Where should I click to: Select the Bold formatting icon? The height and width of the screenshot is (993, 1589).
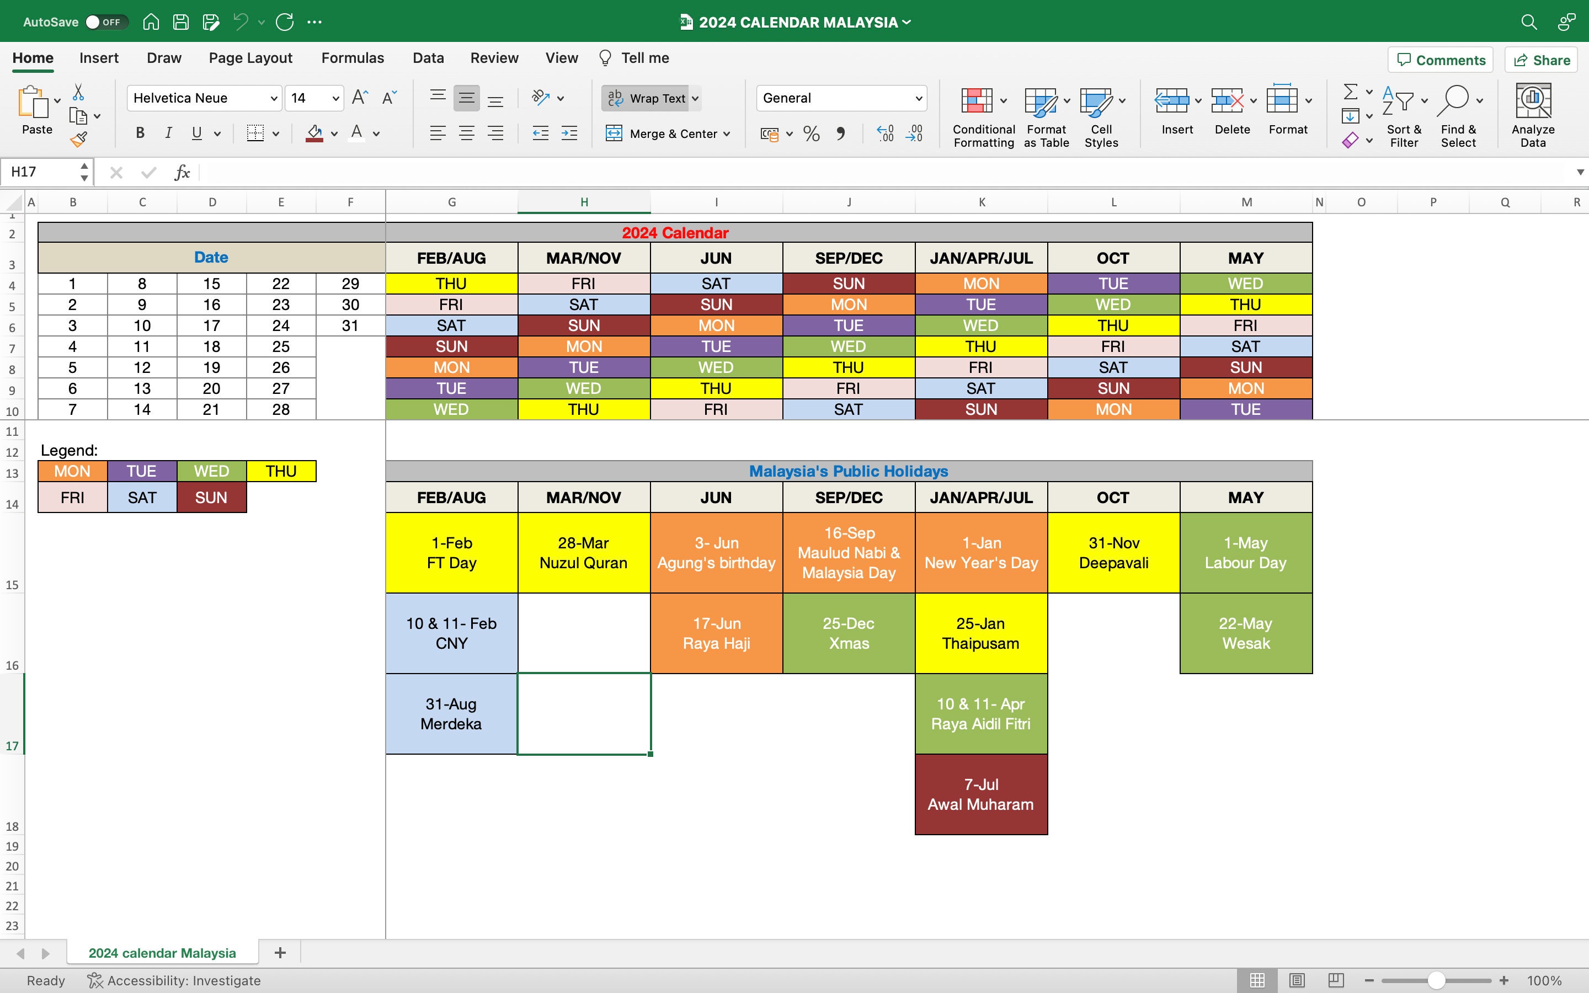tap(139, 134)
